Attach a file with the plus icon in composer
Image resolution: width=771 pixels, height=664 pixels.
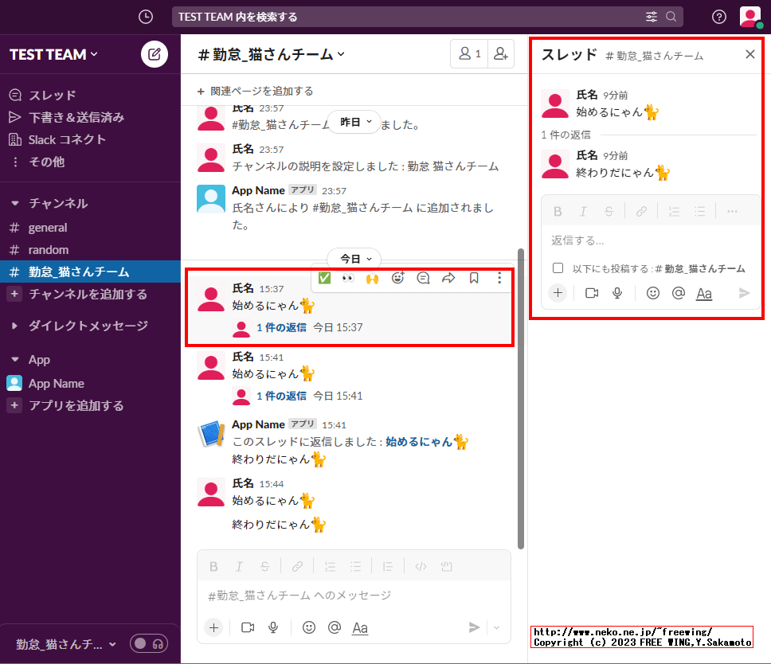point(213,627)
